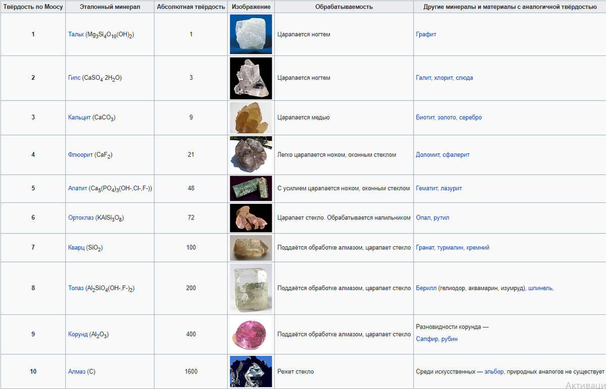
Task: Open the Алмаз mineral link
Action: (77, 371)
